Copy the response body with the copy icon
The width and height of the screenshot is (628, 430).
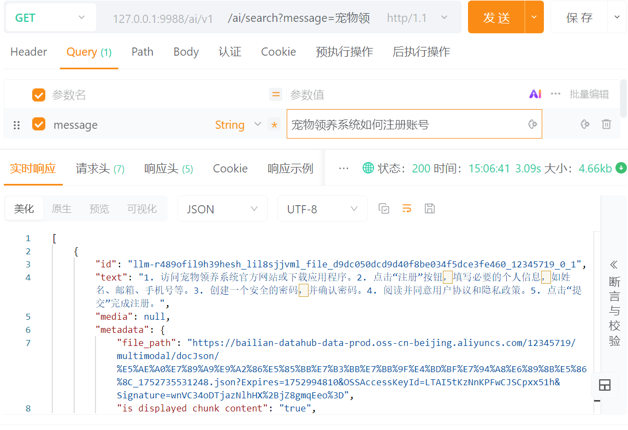384,208
